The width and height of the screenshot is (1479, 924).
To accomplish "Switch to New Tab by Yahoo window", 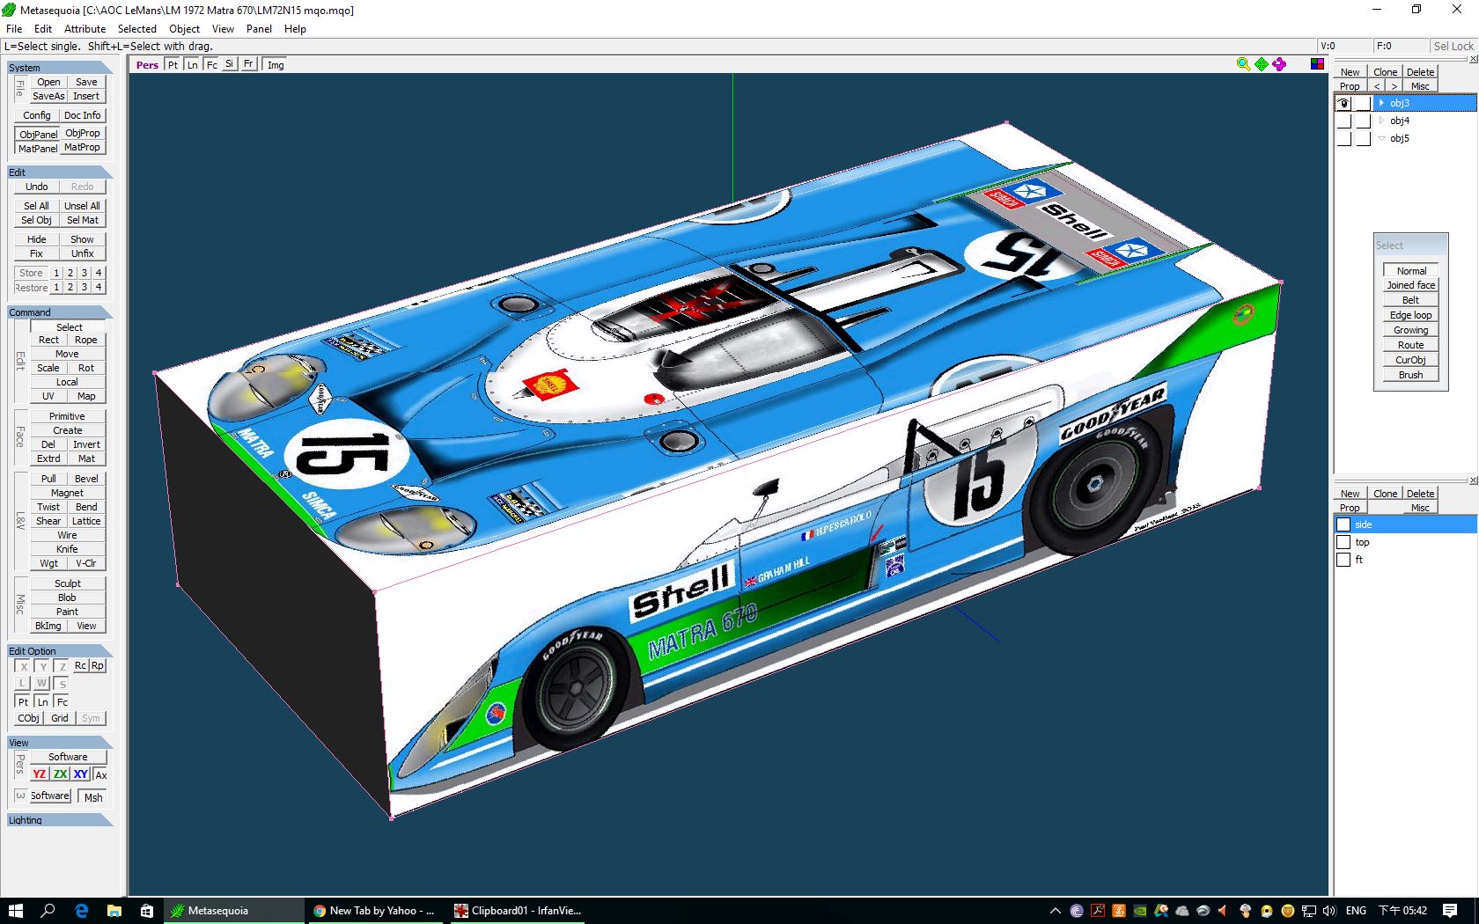I will point(375,911).
